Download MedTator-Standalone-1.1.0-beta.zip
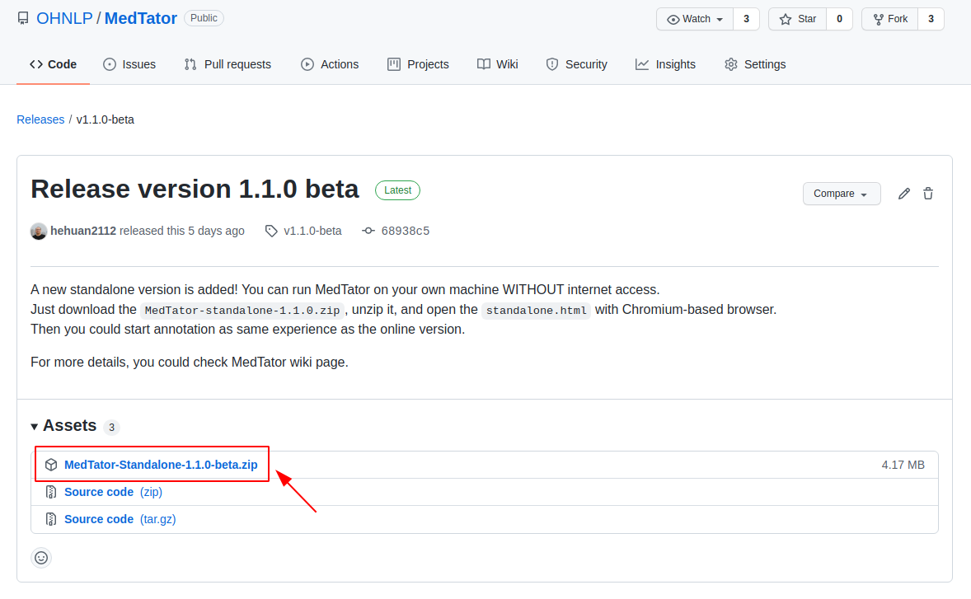Viewport: 971px width, 599px height. click(161, 465)
